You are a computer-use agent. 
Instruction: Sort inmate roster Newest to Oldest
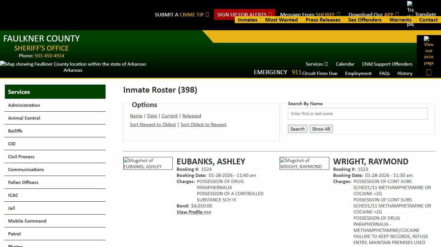click(x=153, y=124)
